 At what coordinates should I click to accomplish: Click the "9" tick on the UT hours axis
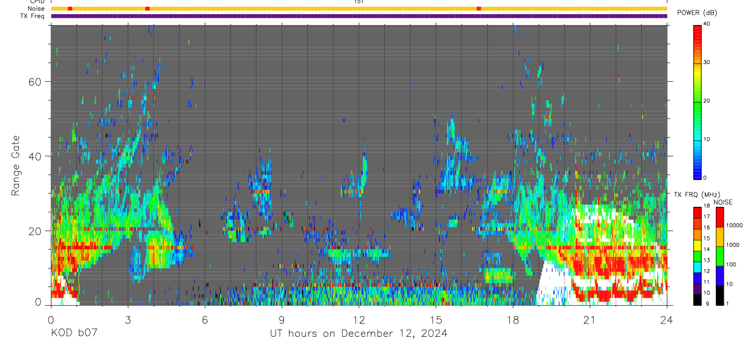[x=282, y=320]
